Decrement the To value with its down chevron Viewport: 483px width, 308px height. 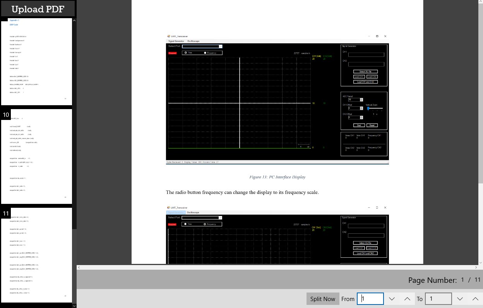pos(460,298)
